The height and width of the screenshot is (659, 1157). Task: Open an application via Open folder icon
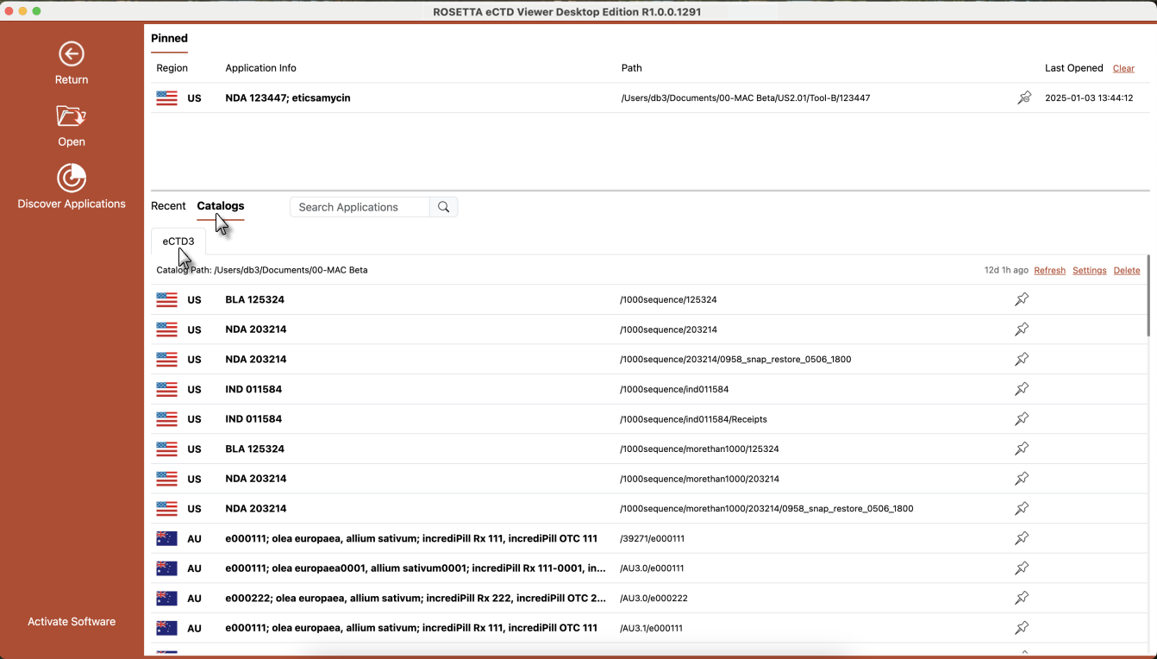click(72, 116)
